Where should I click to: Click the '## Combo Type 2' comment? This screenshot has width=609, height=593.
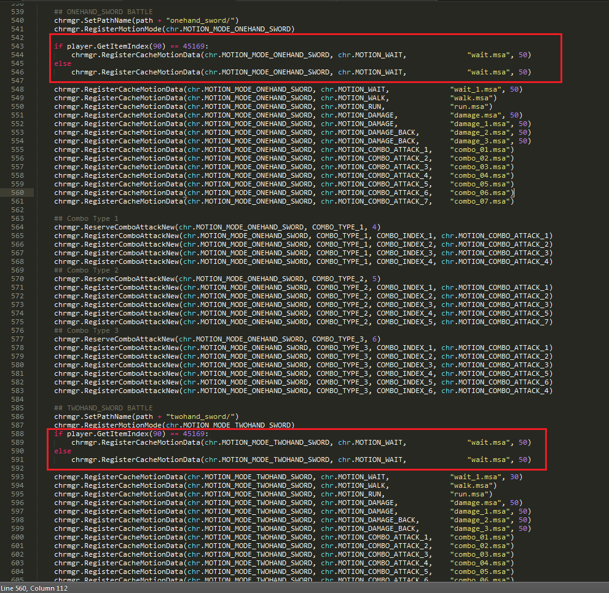pos(86,270)
